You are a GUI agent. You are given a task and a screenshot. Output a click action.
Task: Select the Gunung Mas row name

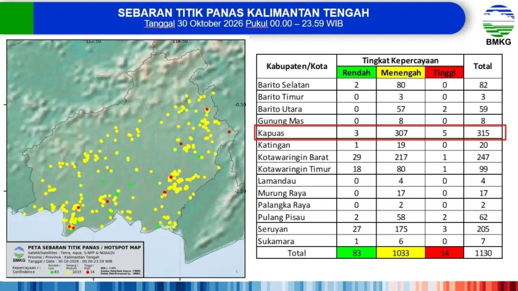(x=281, y=121)
